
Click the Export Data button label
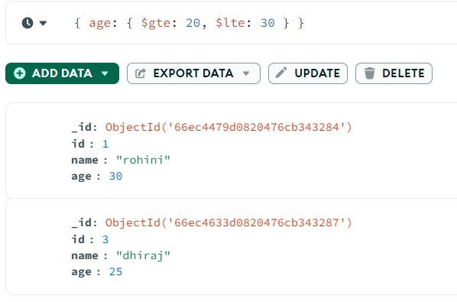pos(193,73)
